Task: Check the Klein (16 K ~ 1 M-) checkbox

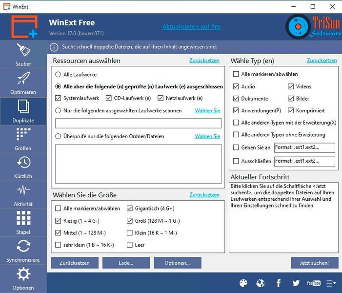Action: 130,233
